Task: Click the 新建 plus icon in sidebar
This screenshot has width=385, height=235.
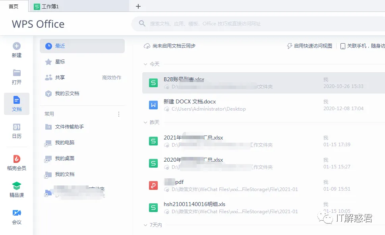Action: pos(17,46)
